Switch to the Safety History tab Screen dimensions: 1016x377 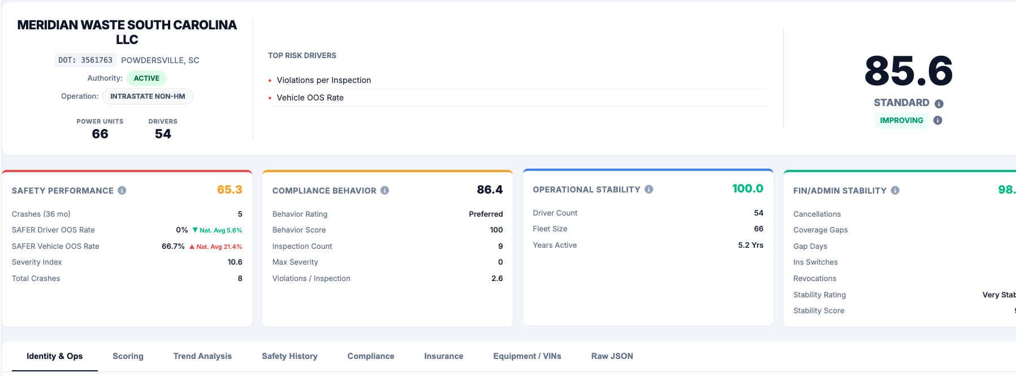click(289, 356)
